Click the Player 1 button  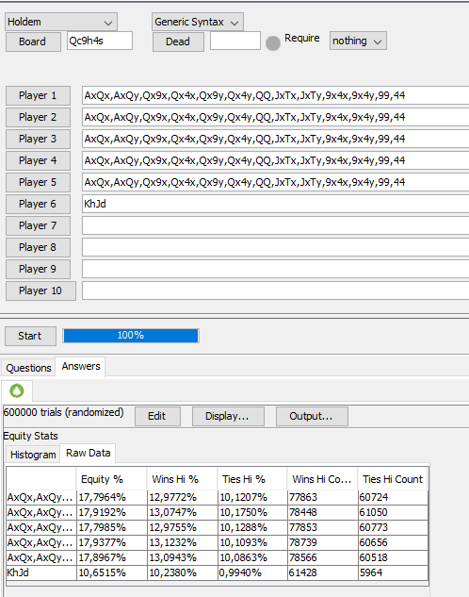click(x=38, y=95)
